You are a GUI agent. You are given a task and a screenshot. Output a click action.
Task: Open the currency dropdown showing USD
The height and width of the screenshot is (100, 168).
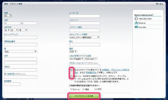click(73, 51)
